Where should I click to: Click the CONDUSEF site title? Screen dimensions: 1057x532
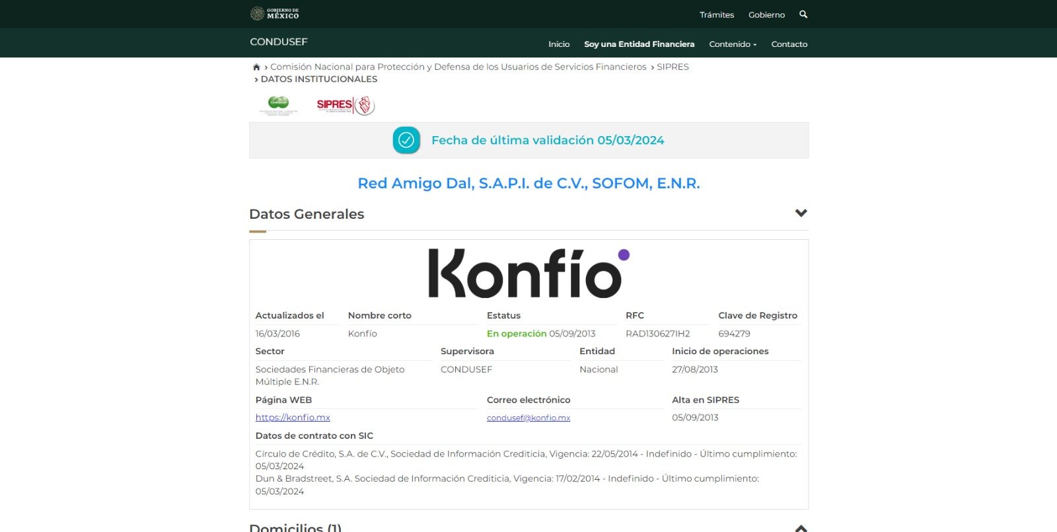coord(279,42)
